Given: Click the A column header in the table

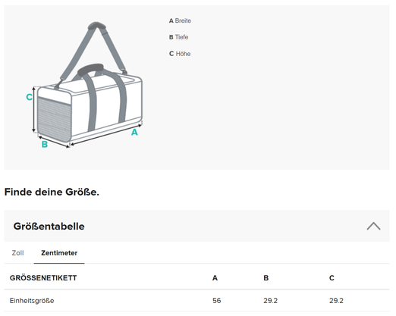Looking at the screenshot, I should coord(215,278).
